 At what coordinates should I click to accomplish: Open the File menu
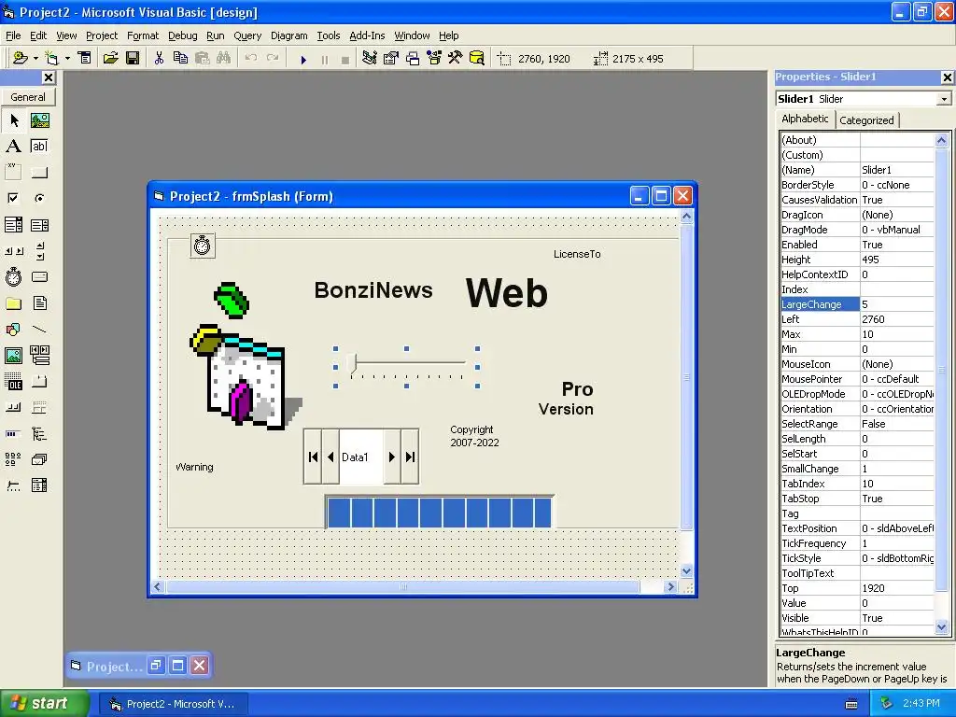13,35
